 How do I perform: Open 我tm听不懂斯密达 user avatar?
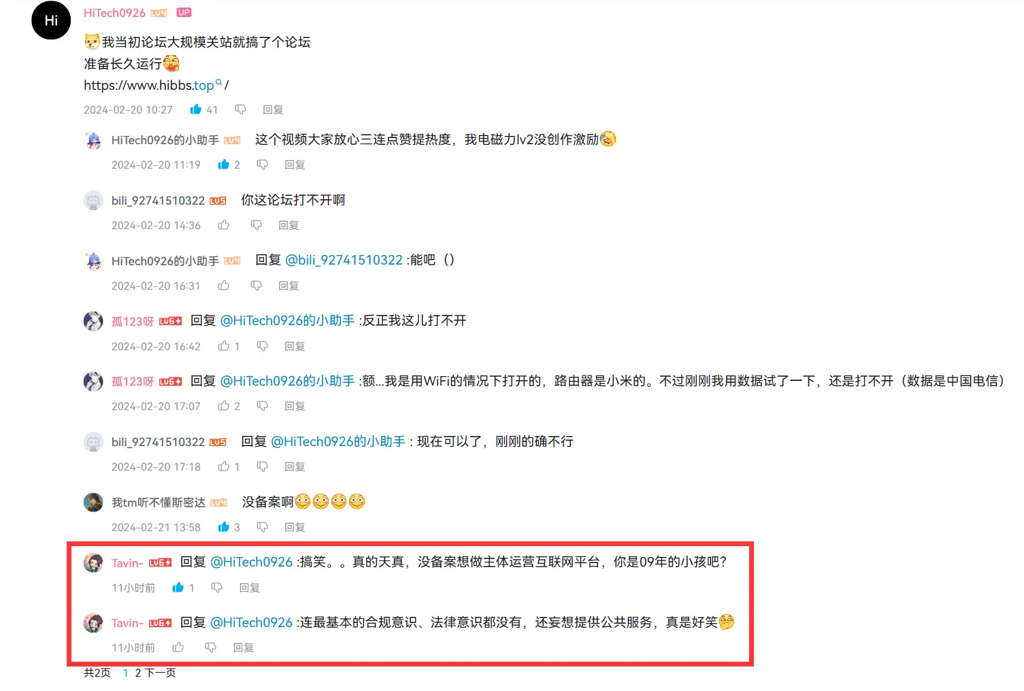point(93,503)
